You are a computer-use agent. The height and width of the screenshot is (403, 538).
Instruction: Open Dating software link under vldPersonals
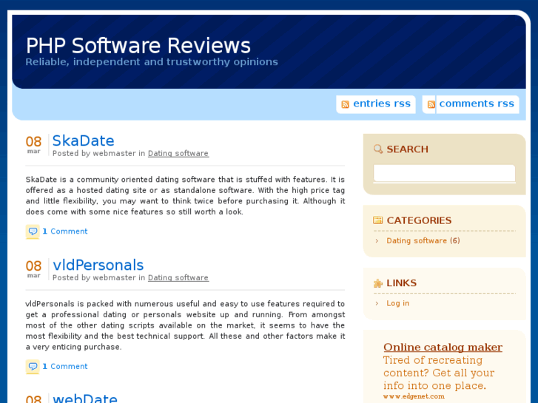178,278
